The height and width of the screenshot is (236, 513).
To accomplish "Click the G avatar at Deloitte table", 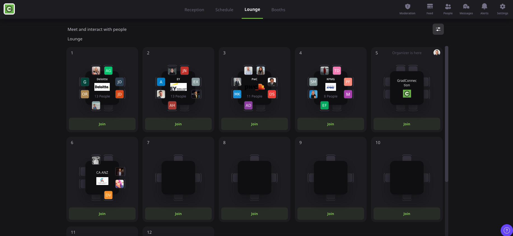I will pos(85,82).
